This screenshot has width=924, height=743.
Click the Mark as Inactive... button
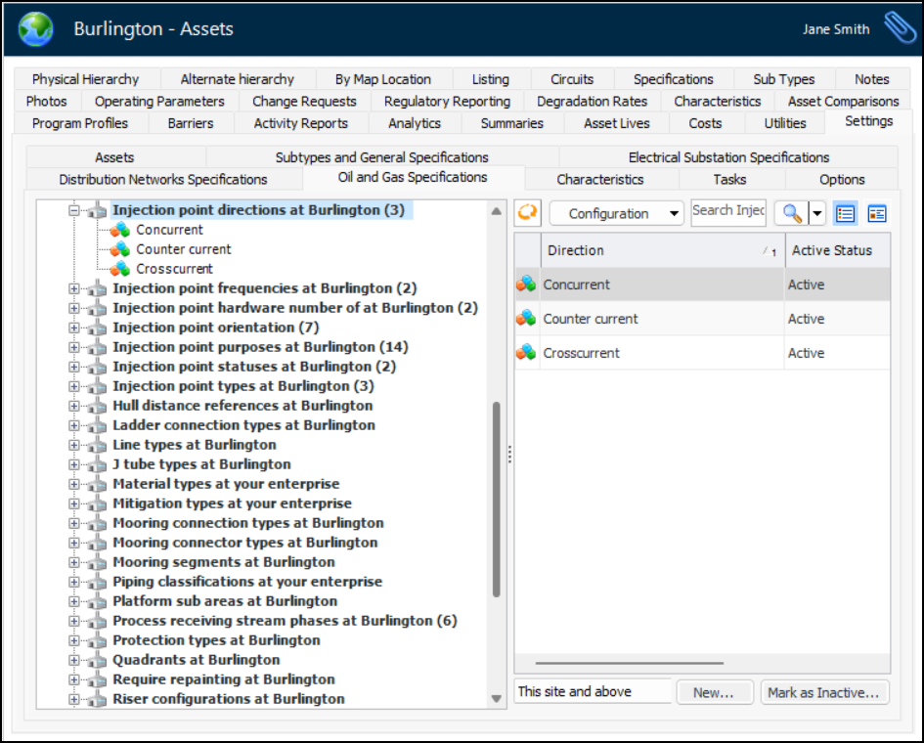click(x=824, y=692)
